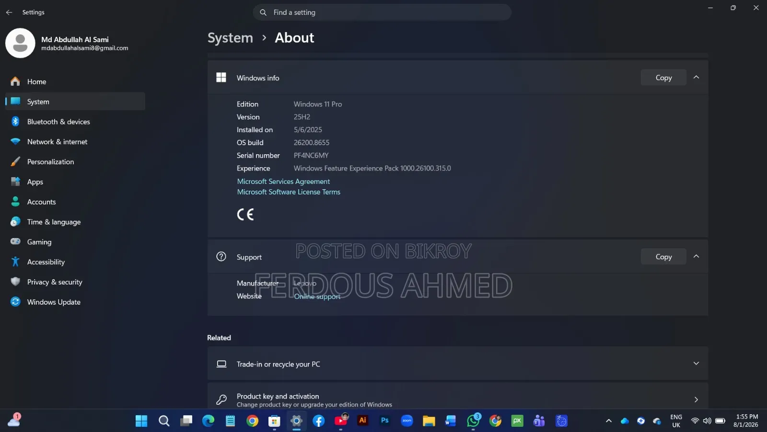
Task: Go back using the Settings back arrow
Action: [x=9, y=12]
